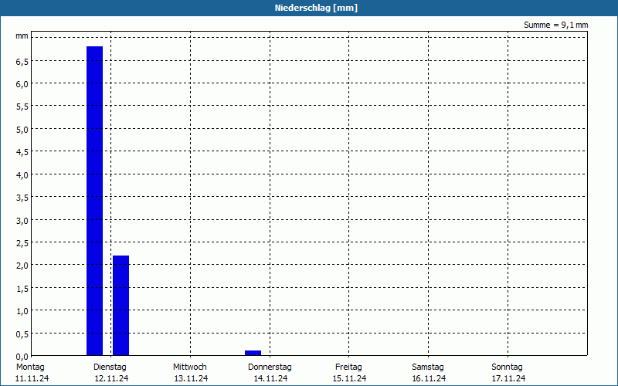Click the mm unit label on y-axis
Image resolution: width=618 pixels, height=386 pixels.
tap(22, 36)
